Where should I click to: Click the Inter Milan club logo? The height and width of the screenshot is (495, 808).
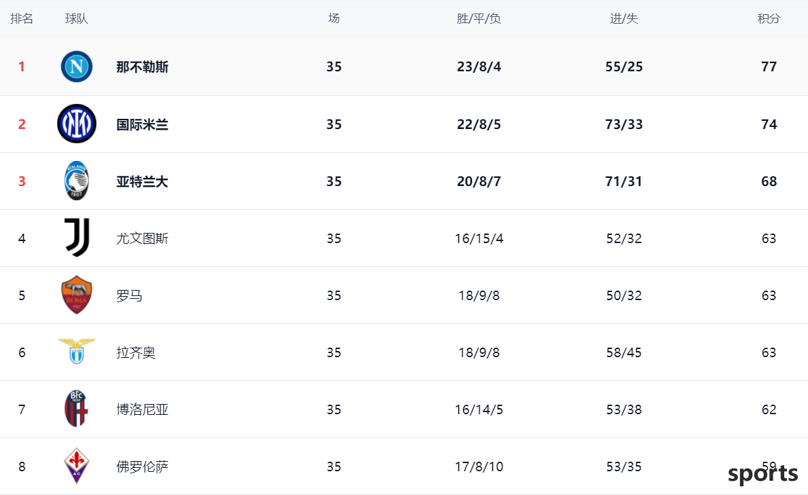point(77,124)
